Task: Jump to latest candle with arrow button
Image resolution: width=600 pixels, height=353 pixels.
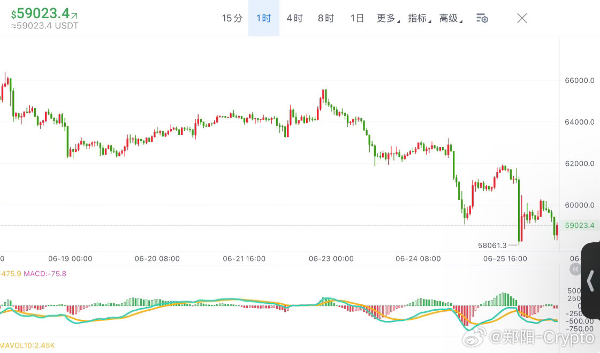Action: pyautogui.click(x=575, y=269)
